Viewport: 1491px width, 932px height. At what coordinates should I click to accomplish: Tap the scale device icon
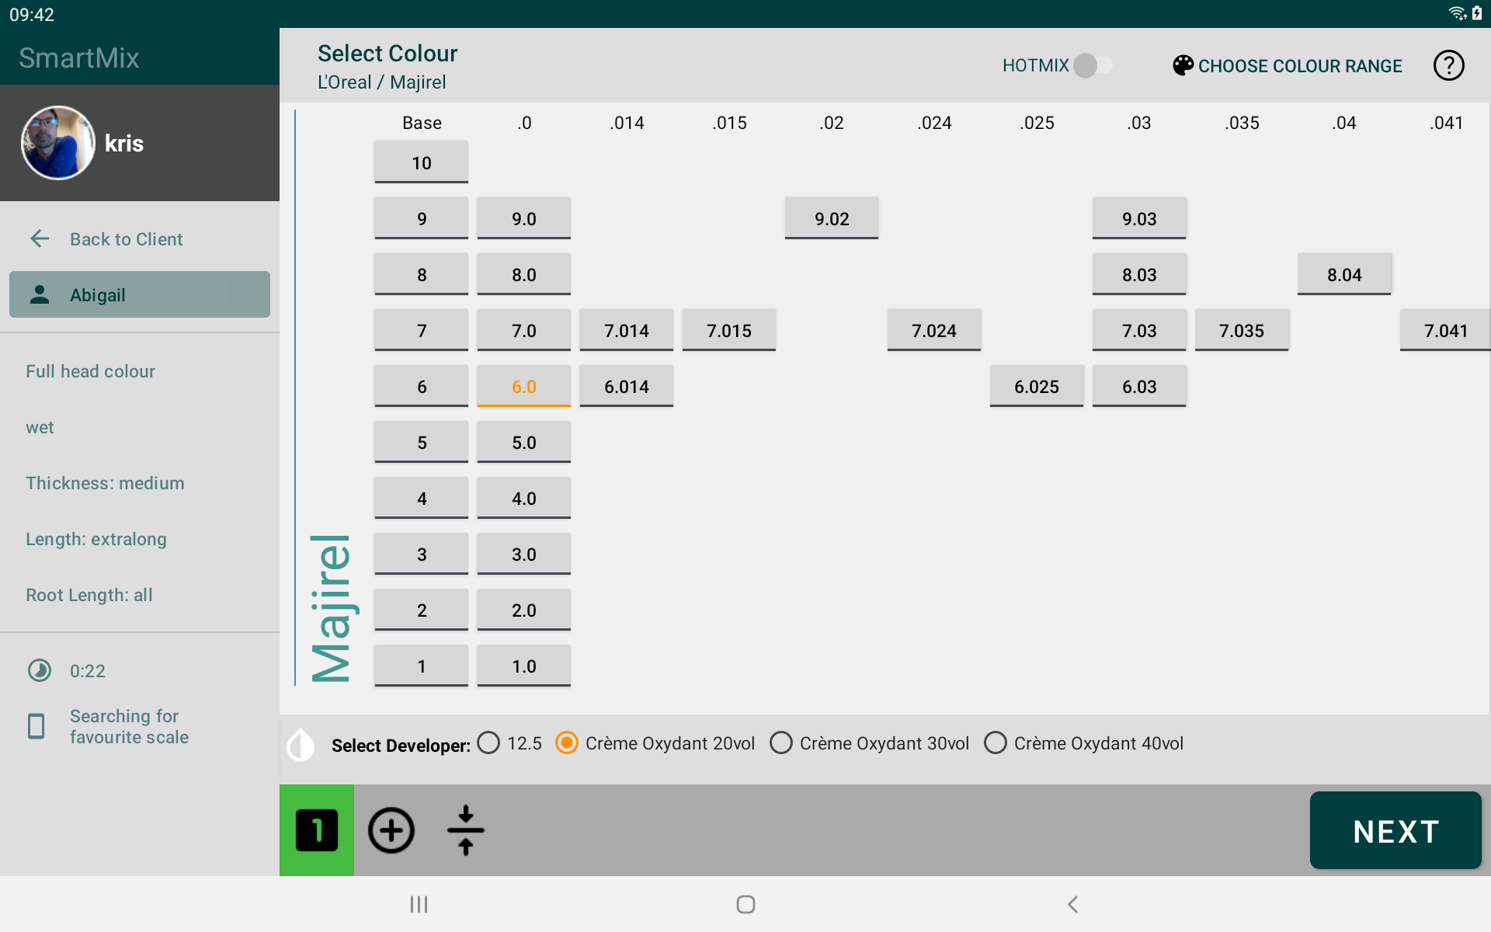point(36,726)
